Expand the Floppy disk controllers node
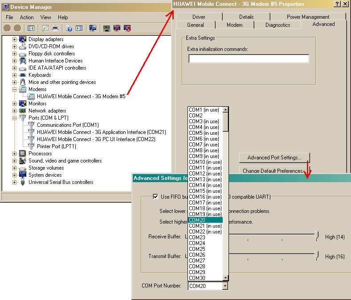This screenshot has height=300, width=351. click(x=15, y=54)
